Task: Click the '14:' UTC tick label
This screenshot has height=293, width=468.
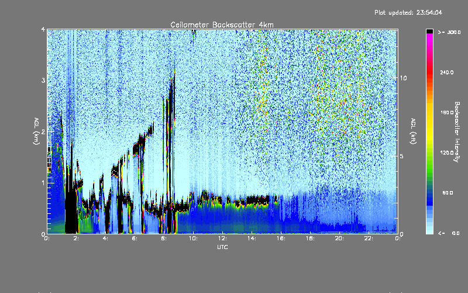Action: 252,239
